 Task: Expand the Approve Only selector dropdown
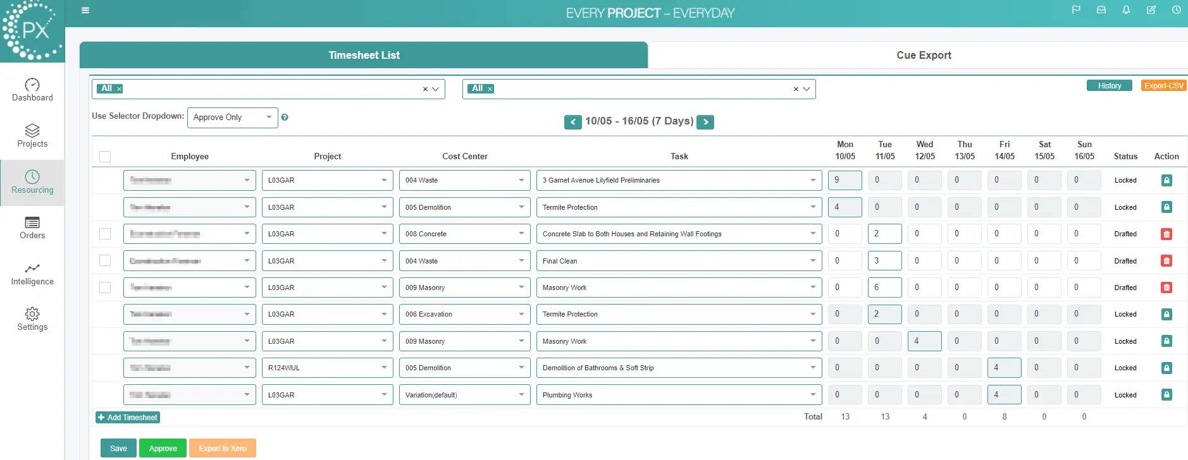point(232,118)
